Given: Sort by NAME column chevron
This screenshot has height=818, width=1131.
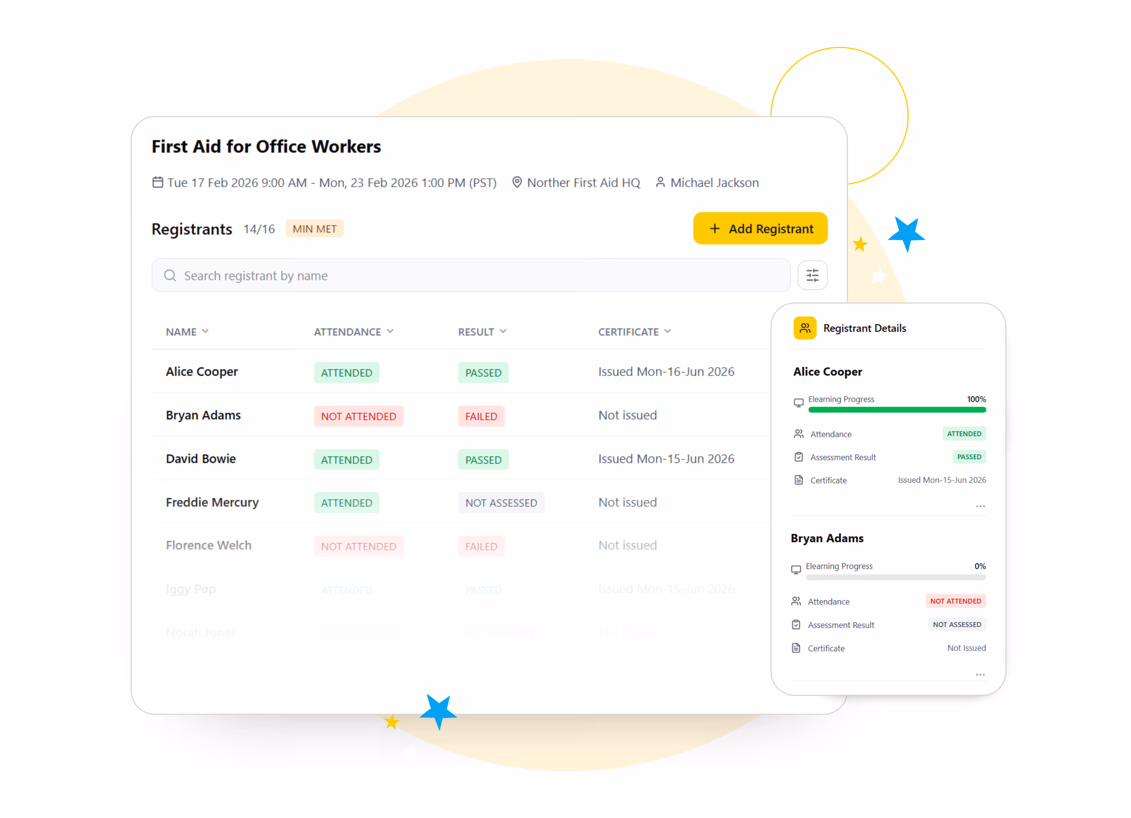Looking at the screenshot, I should pyautogui.click(x=206, y=331).
